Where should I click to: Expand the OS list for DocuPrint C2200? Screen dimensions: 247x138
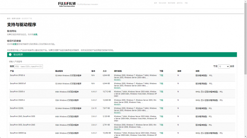pyautogui.click(x=117, y=113)
